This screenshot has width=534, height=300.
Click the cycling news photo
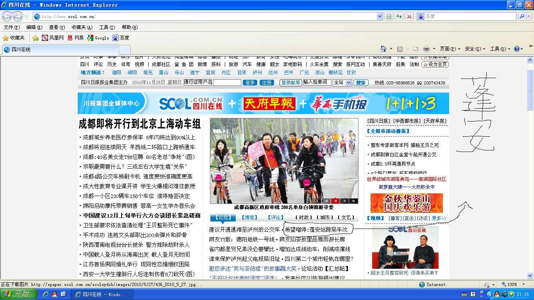pos(284,161)
